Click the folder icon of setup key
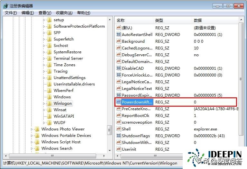The height and width of the screenshot is (169, 247). pos(49,20)
